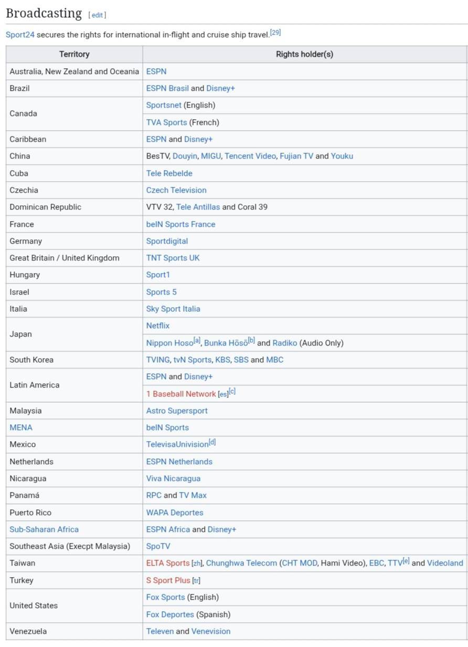Viewport: 468px width, 647px height.
Task: Open the Sport24 link
Action: (20, 35)
